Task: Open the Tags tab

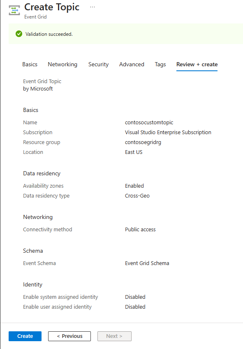Action: (x=160, y=64)
